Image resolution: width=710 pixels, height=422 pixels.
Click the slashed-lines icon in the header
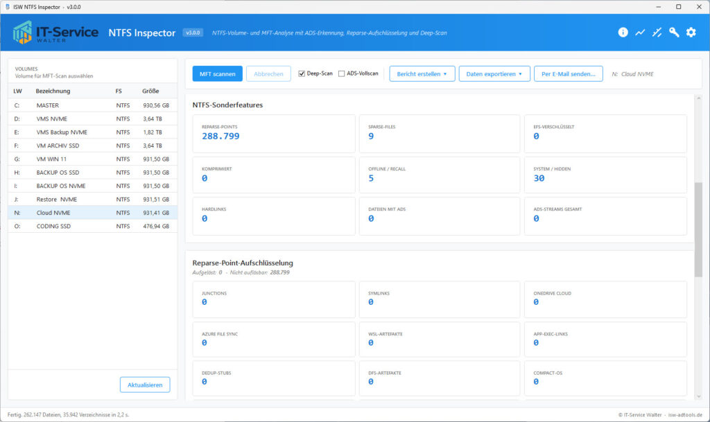pos(657,32)
